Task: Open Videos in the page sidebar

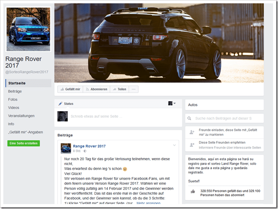Action: click(14, 108)
